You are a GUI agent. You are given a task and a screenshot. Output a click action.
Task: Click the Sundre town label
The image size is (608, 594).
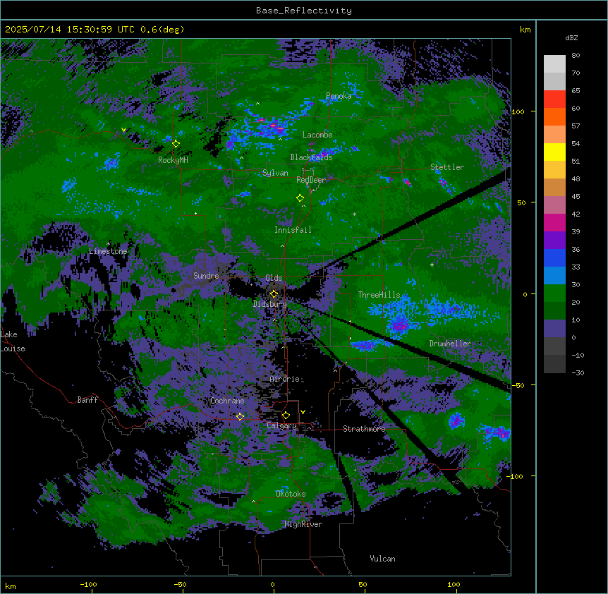[x=206, y=276]
